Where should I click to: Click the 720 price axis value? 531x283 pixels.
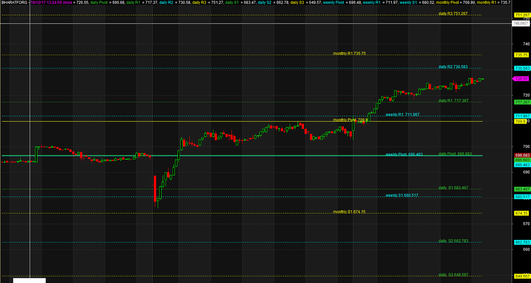[526, 95]
